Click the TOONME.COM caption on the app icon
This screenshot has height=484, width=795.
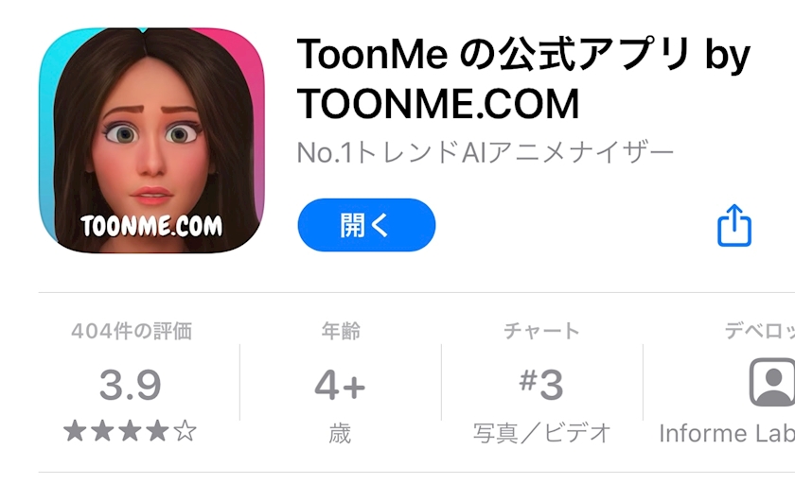coord(151,226)
